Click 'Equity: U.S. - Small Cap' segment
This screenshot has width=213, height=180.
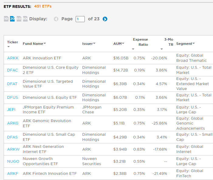[x=194, y=137]
